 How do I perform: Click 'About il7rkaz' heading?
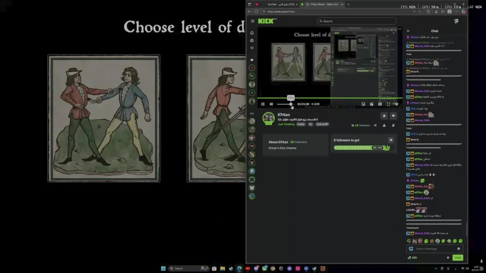click(x=278, y=142)
